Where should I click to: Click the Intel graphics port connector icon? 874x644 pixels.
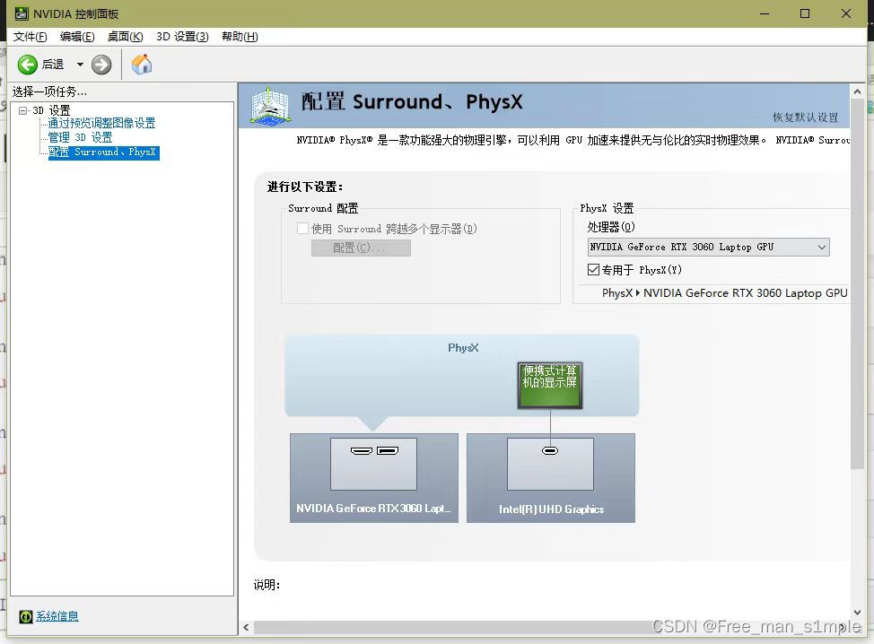click(550, 450)
